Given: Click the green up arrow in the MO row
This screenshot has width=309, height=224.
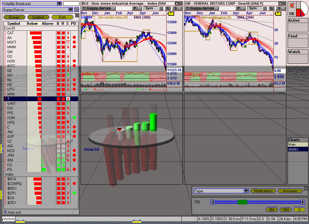Looking at the screenshot, I should pyautogui.click(x=68, y=75).
